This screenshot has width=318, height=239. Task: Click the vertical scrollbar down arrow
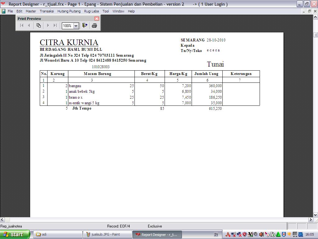point(316,215)
